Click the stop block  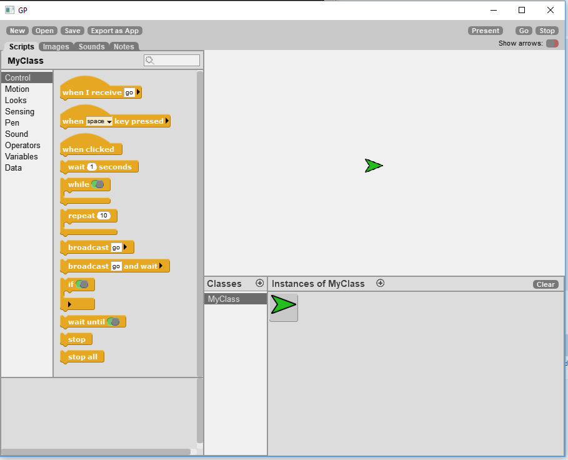coord(76,339)
